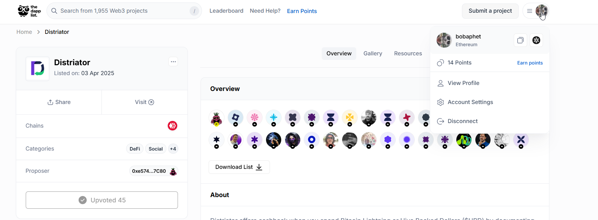Click the 14 Points entry

pos(460,63)
